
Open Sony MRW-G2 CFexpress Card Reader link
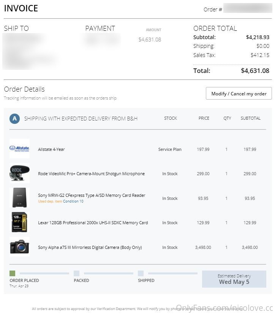[92, 195]
